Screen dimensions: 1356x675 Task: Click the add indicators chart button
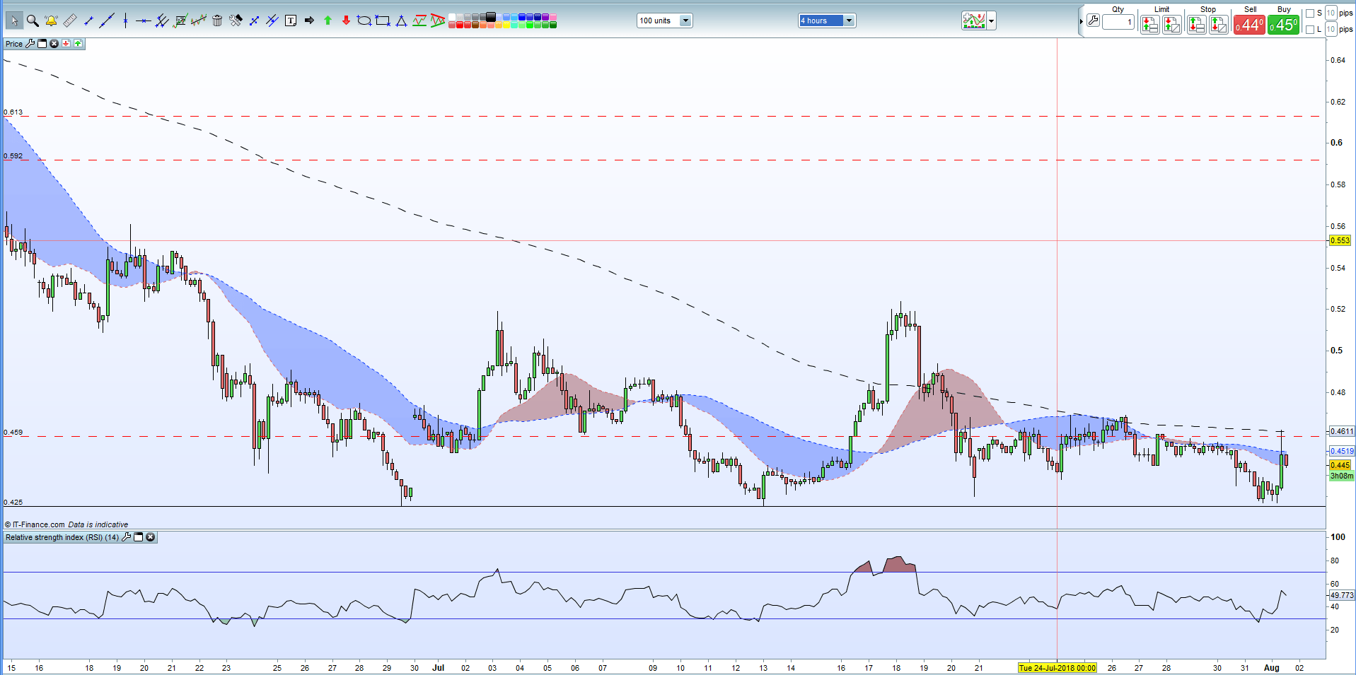coord(974,20)
